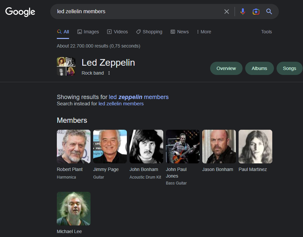The width and height of the screenshot is (303, 237).
Task: Select the Songs chip
Action: tap(289, 68)
